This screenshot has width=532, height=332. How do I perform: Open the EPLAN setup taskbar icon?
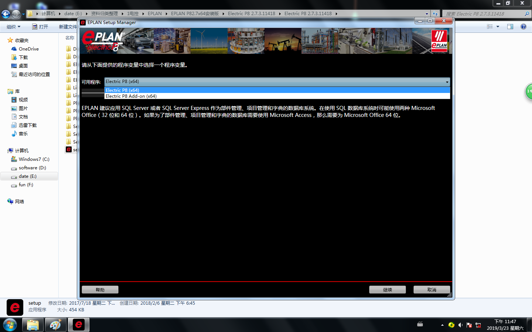pos(79,325)
